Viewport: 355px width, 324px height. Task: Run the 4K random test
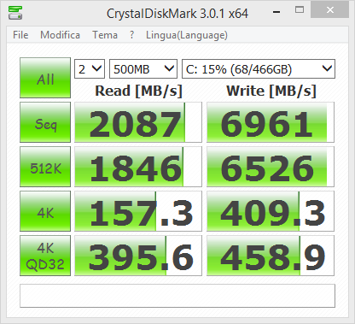coord(45,211)
